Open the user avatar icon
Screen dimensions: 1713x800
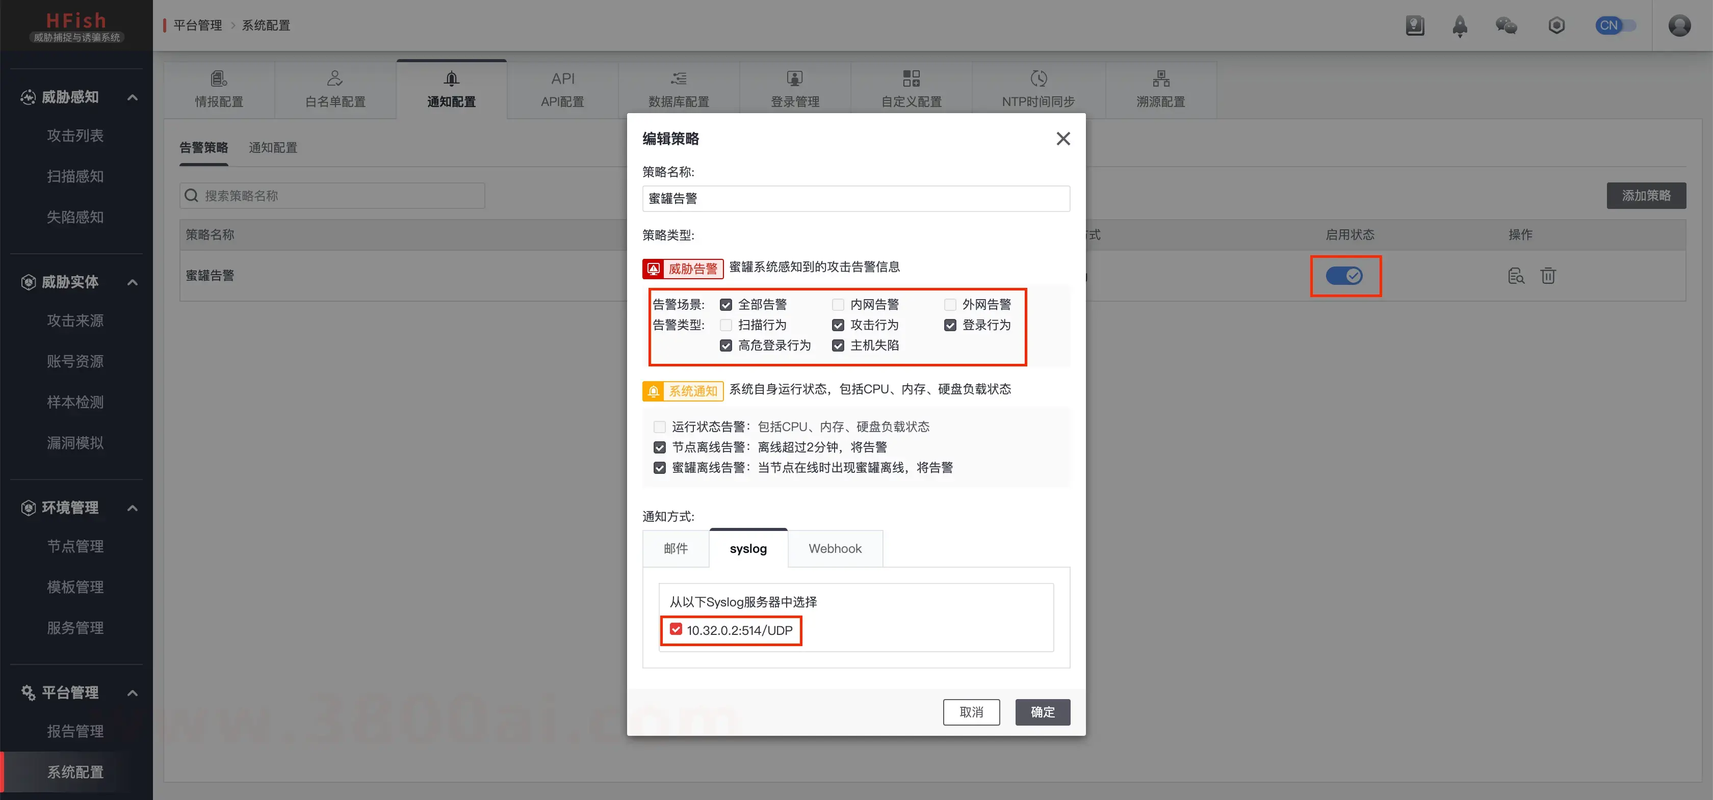click(x=1679, y=26)
